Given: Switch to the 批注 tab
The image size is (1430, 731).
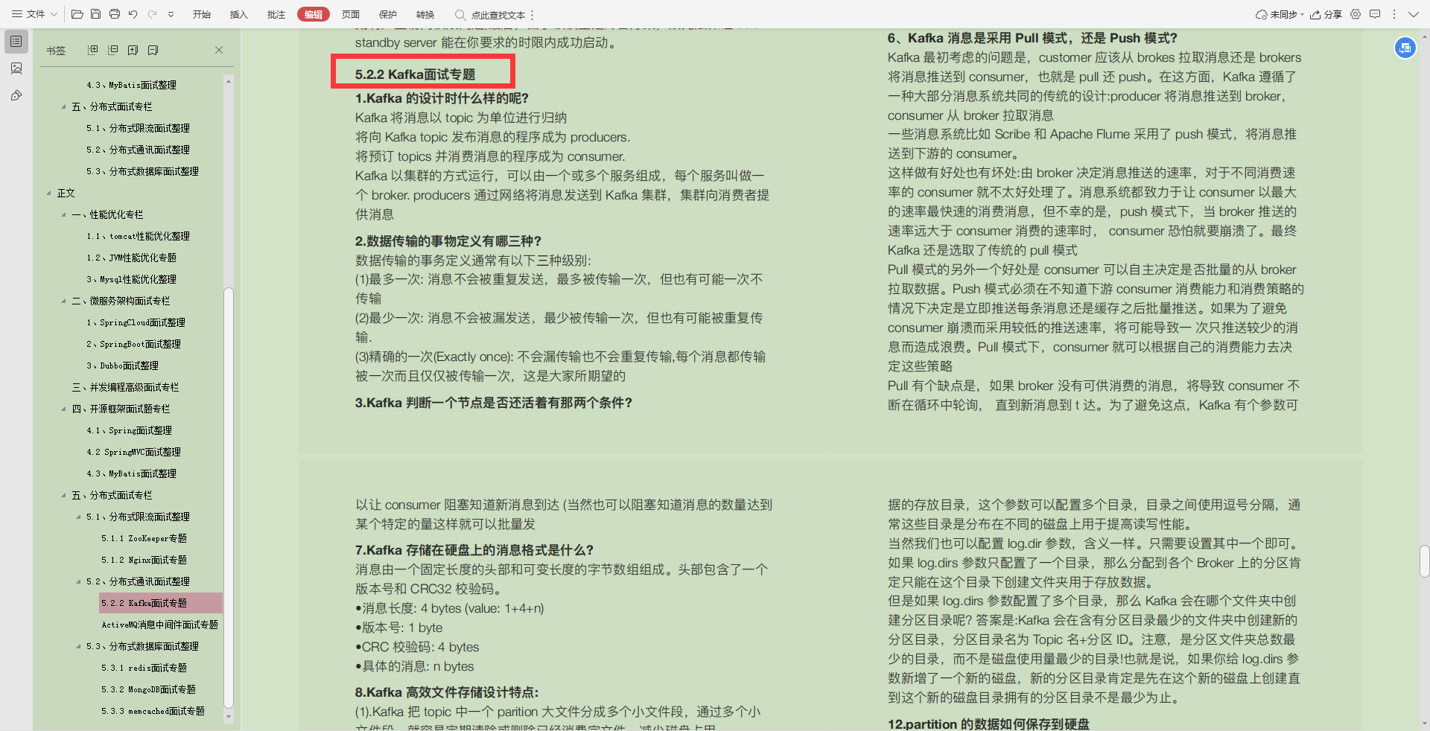Looking at the screenshot, I should tap(276, 14).
